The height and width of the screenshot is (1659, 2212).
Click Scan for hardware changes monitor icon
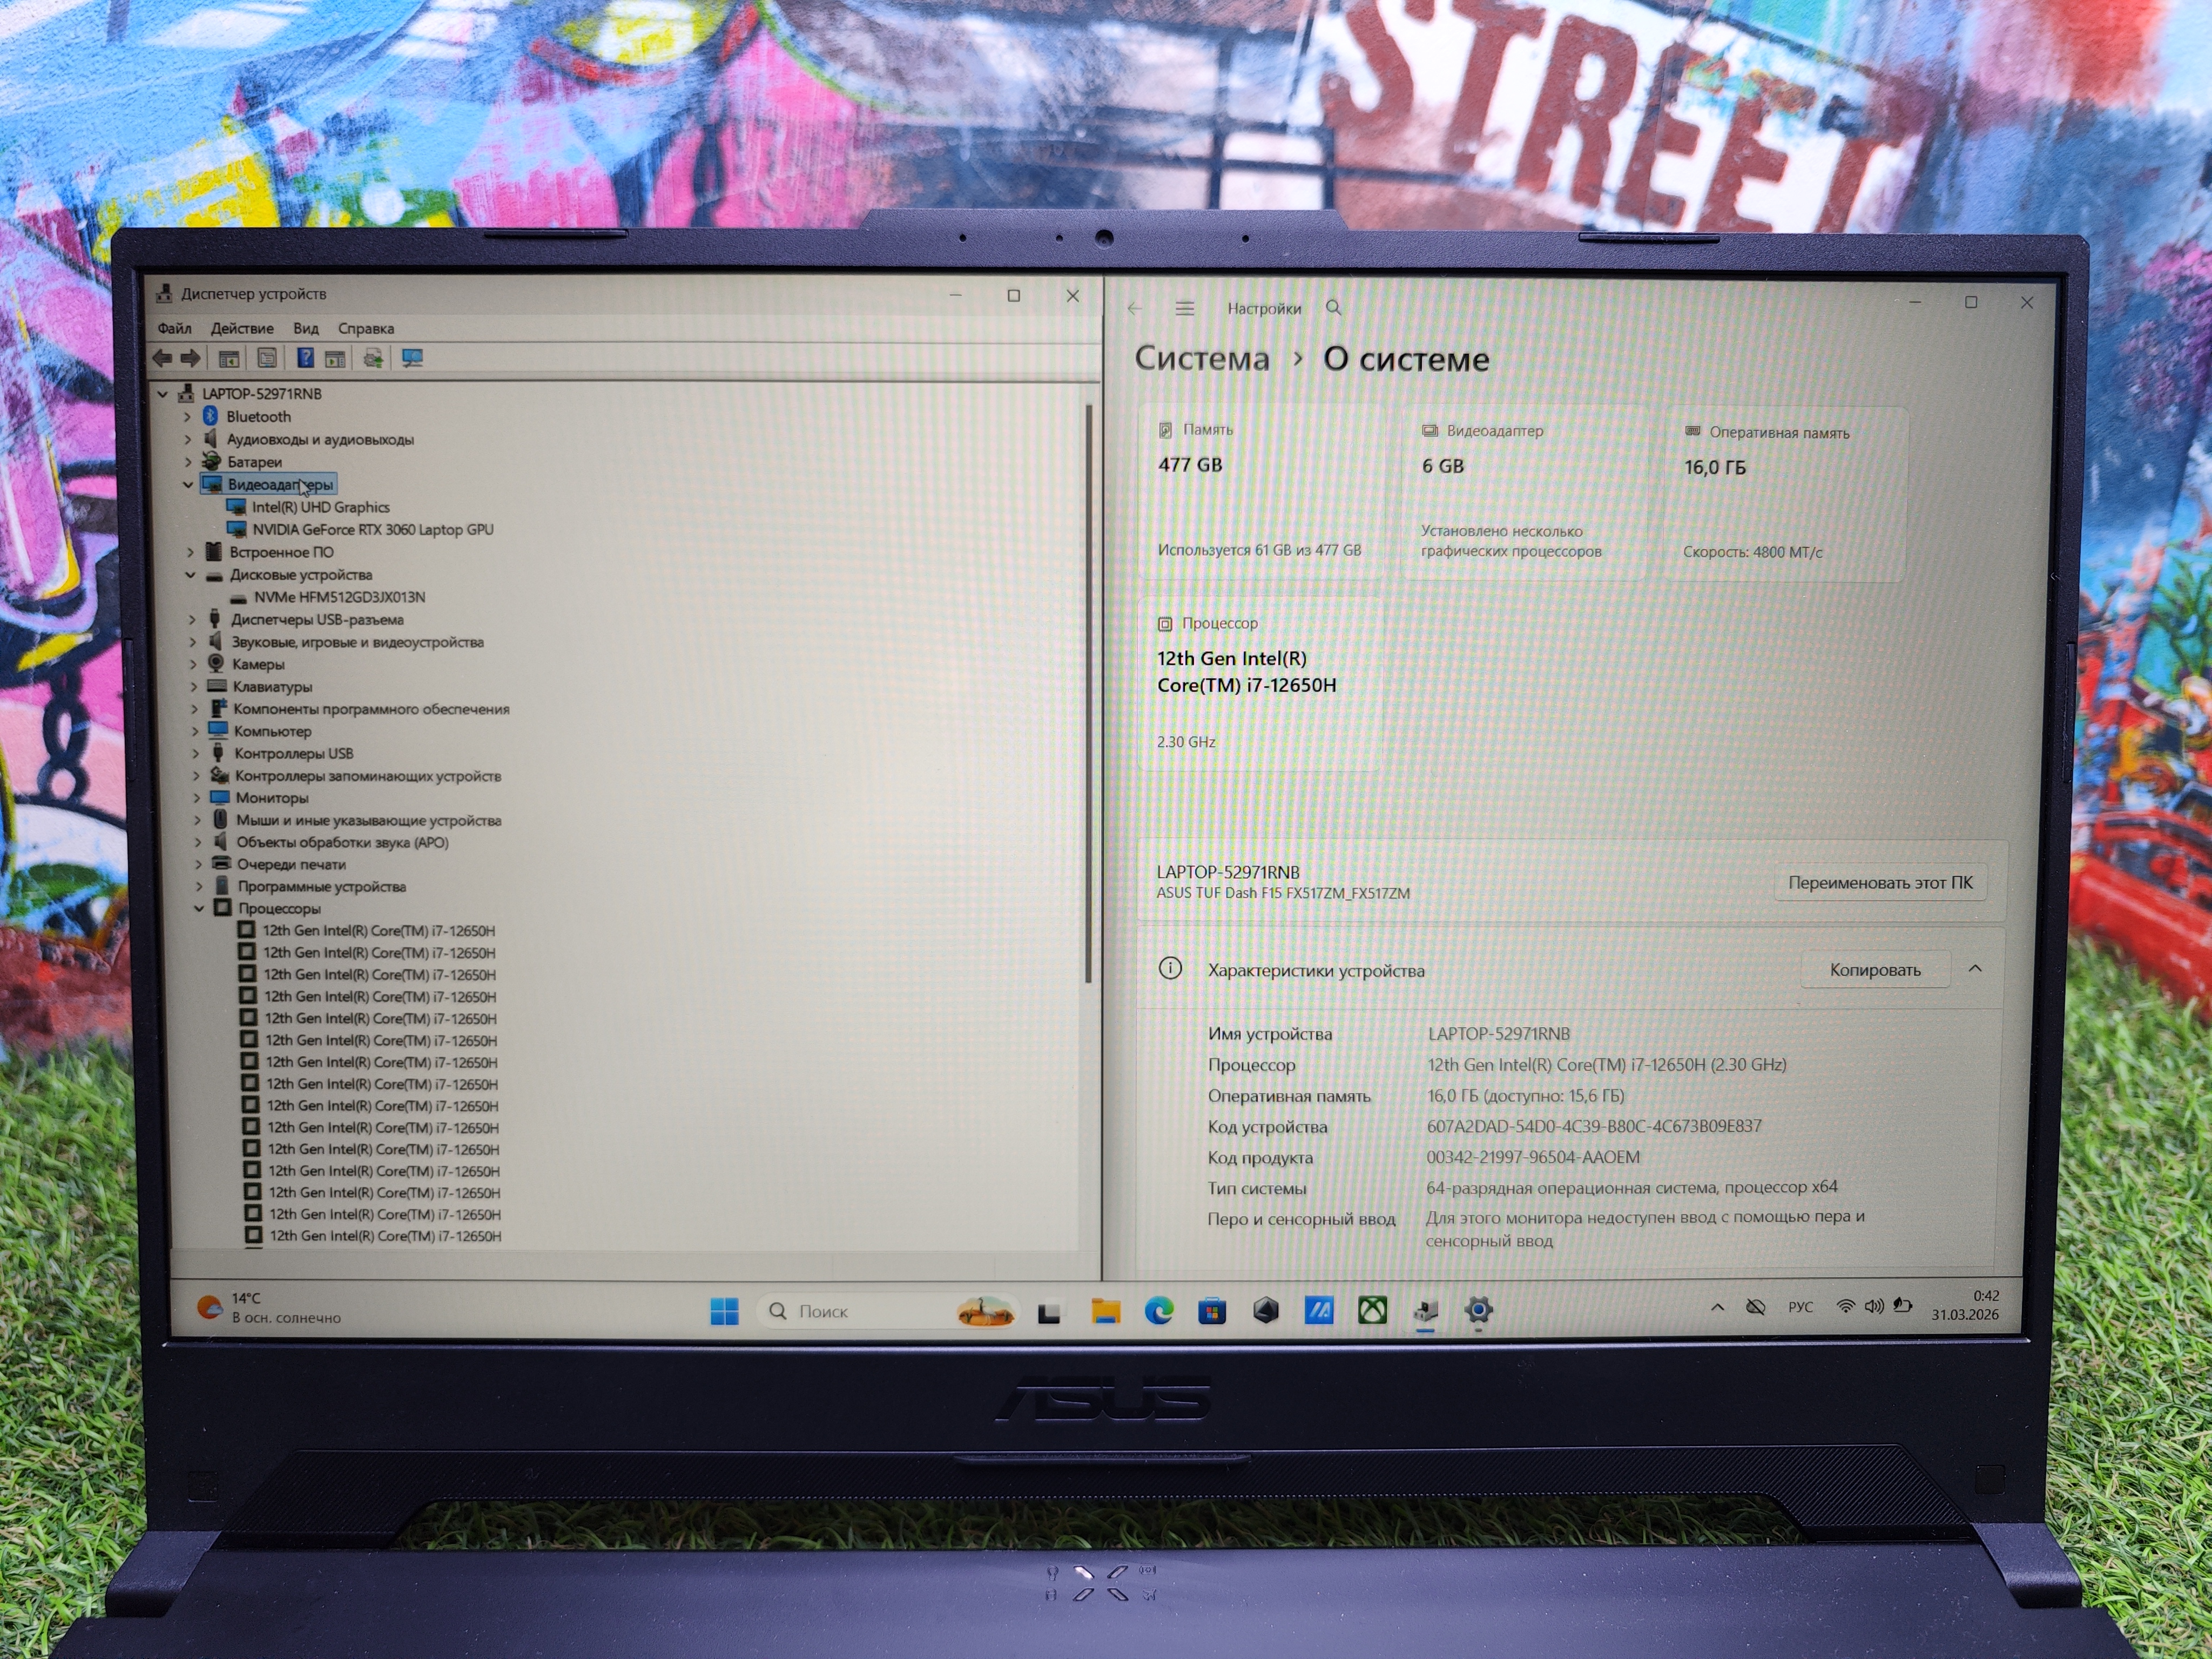click(x=412, y=358)
